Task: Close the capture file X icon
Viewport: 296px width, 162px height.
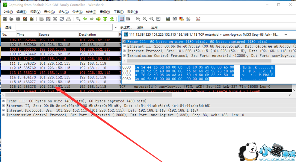Action: 55,19
